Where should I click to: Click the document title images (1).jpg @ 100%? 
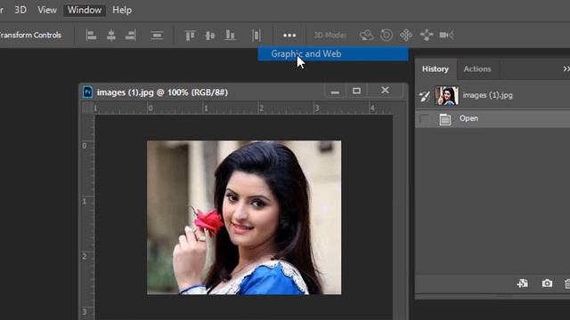click(162, 92)
